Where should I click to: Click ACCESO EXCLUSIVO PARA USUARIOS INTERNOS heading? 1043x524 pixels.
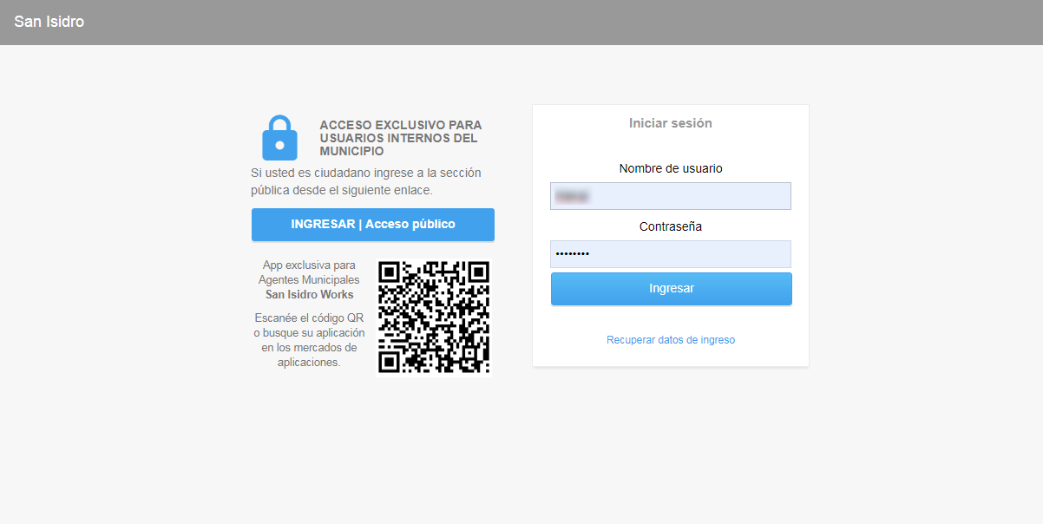401,138
